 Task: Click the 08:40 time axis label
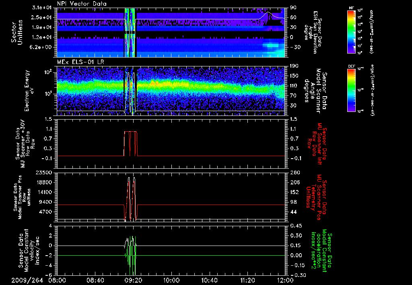click(95, 280)
